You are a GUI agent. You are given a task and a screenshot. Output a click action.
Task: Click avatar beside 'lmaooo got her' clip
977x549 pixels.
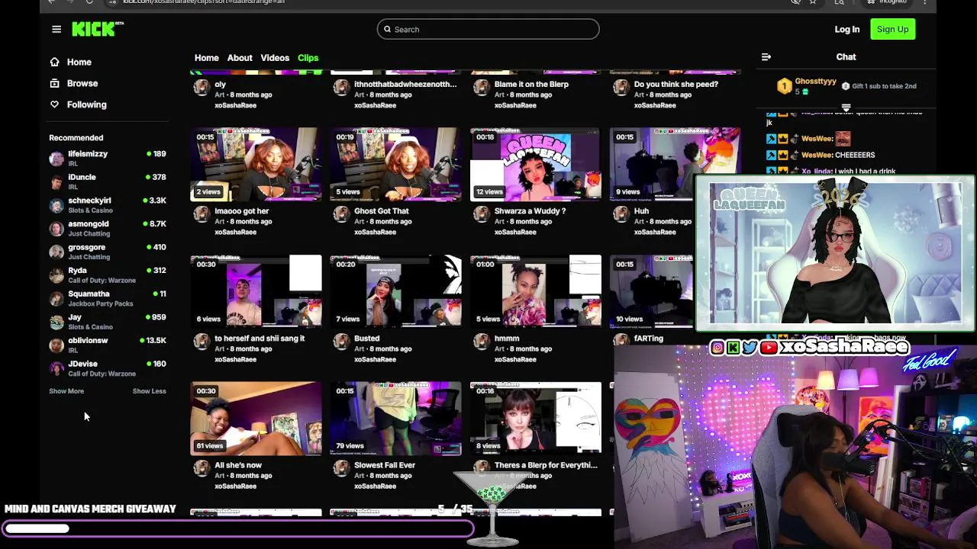click(x=202, y=214)
